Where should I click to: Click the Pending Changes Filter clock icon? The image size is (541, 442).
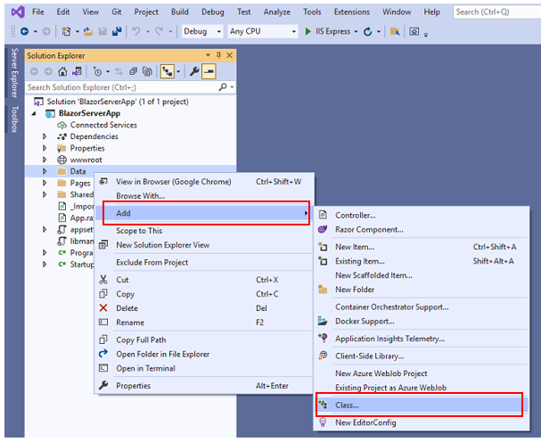[x=98, y=72]
